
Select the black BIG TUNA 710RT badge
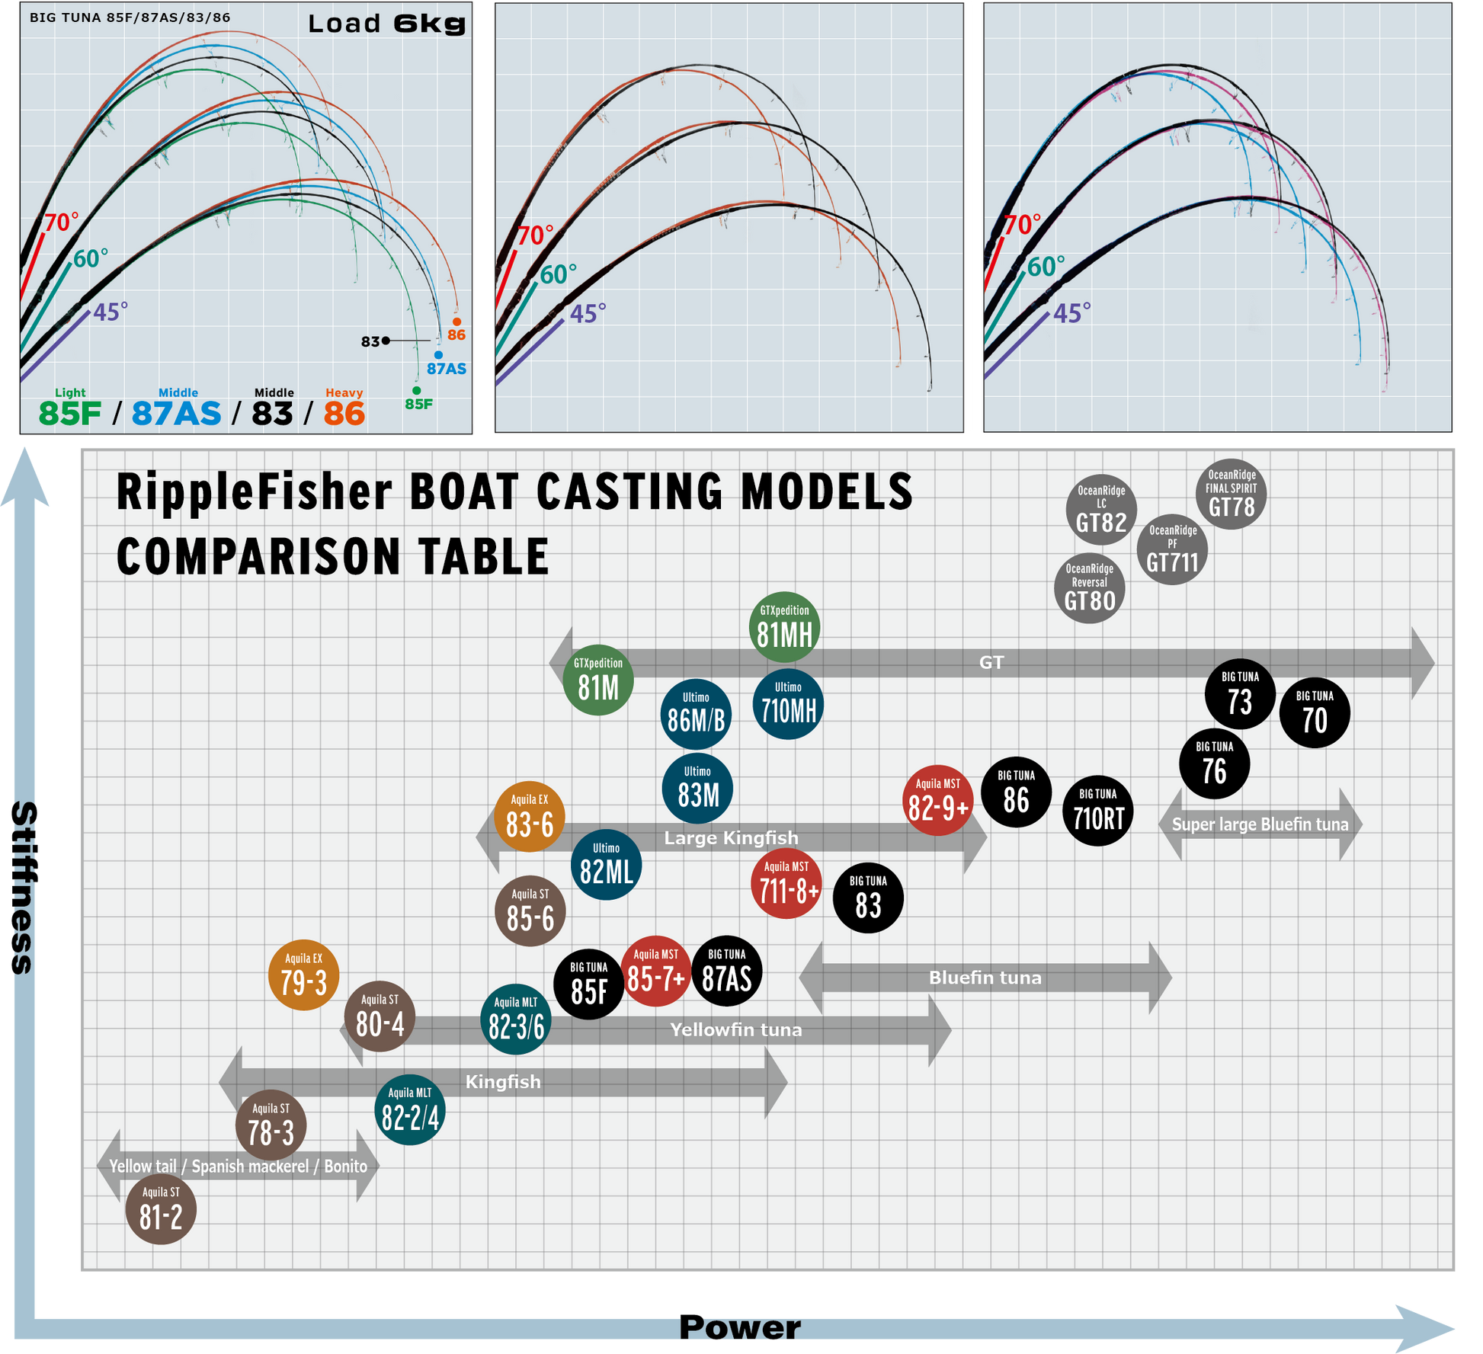1098,811
